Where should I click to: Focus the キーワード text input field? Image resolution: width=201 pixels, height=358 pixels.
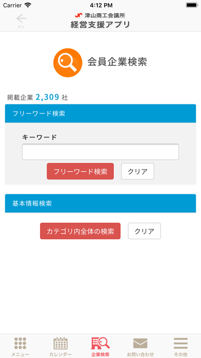click(100, 152)
